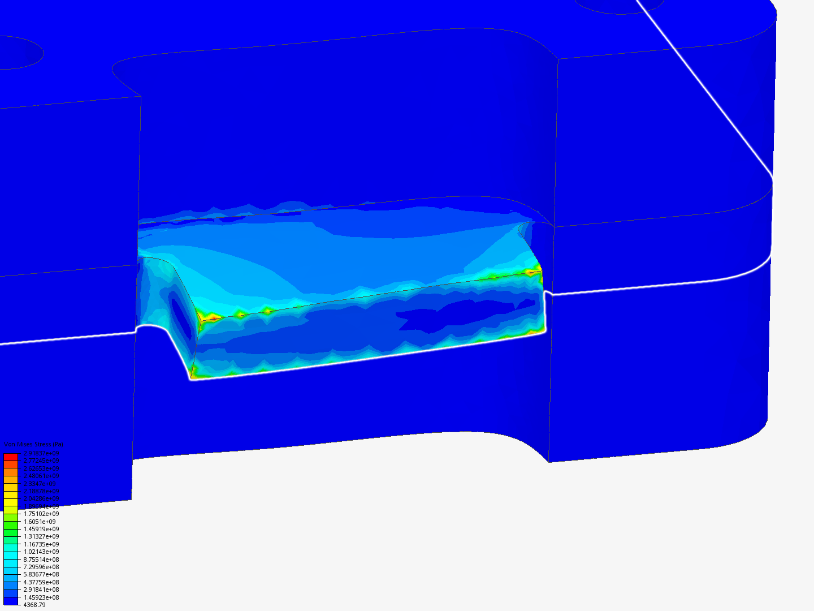Click the legend value 5.83677e+08
814x611 pixels.
[41, 575]
